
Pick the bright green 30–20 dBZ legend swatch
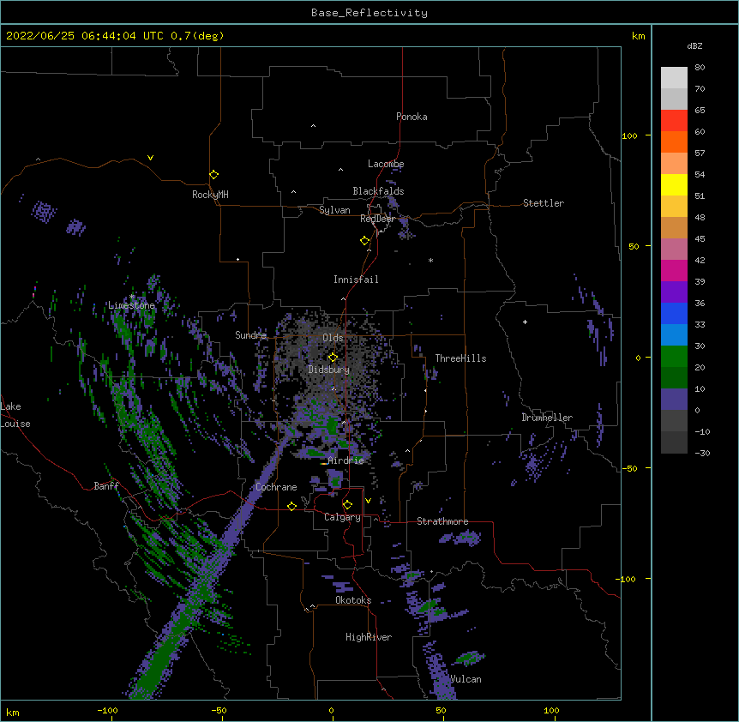[674, 357]
